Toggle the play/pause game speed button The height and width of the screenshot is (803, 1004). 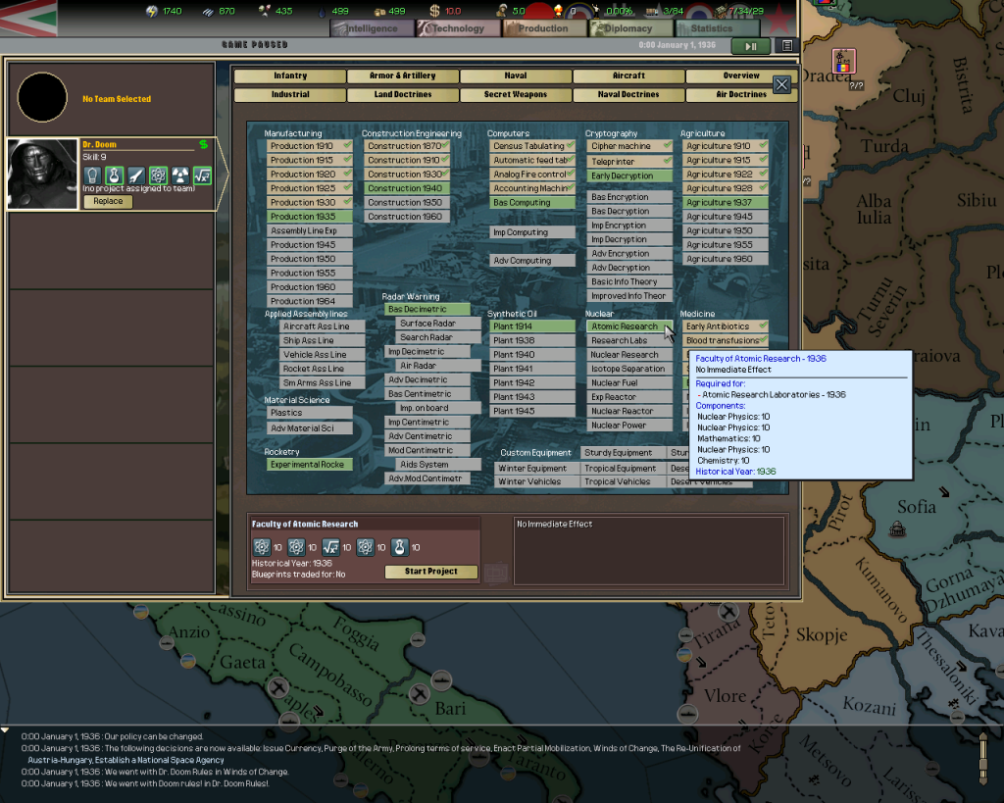click(751, 45)
